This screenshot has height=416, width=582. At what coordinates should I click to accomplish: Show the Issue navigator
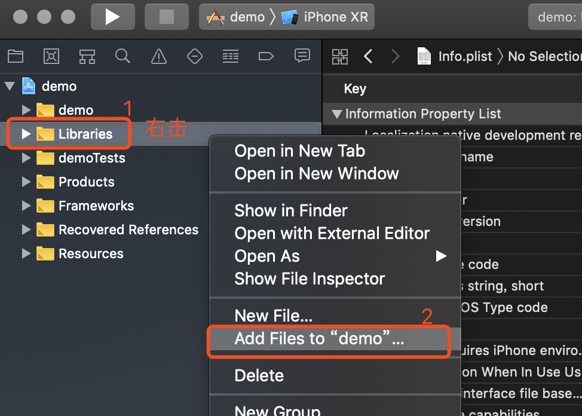coord(159,56)
